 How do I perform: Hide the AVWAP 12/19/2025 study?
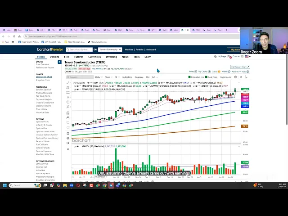pyautogui.click(x=77, y=89)
